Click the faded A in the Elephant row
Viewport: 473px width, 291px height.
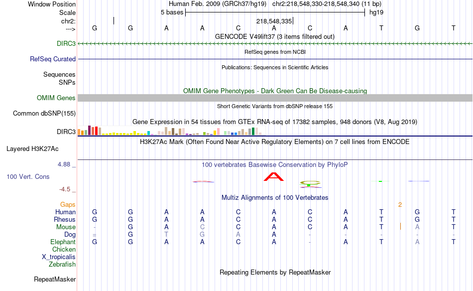click(417, 242)
